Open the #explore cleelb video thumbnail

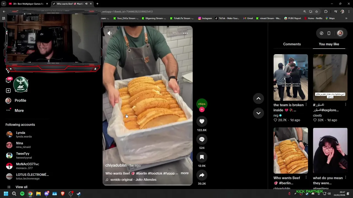(x=330, y=77)
